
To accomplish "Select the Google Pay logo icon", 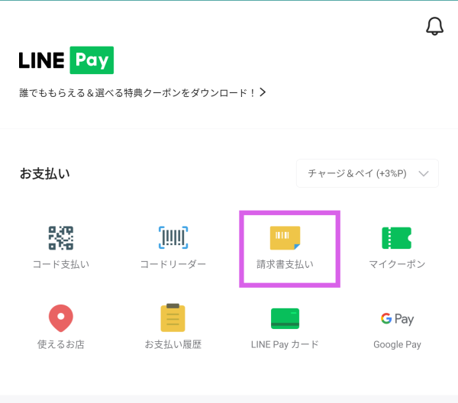I will pyautogui.click(x=397, y=319).
